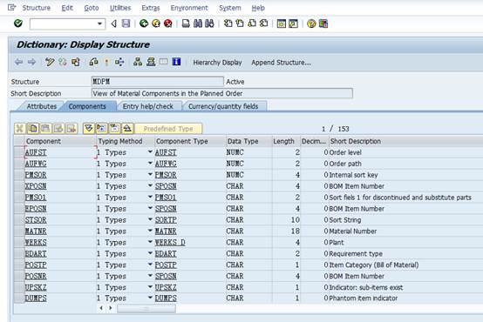This screenshot has width=483, height=322.
Task: Open Typing Method dropdown for PMSOR row
Action: coord(150,175)
